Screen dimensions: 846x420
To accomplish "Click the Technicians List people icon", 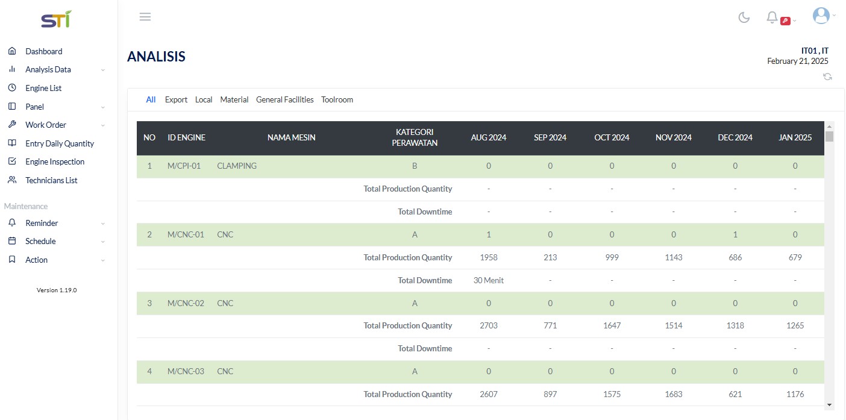I will [x=12, y=180].
